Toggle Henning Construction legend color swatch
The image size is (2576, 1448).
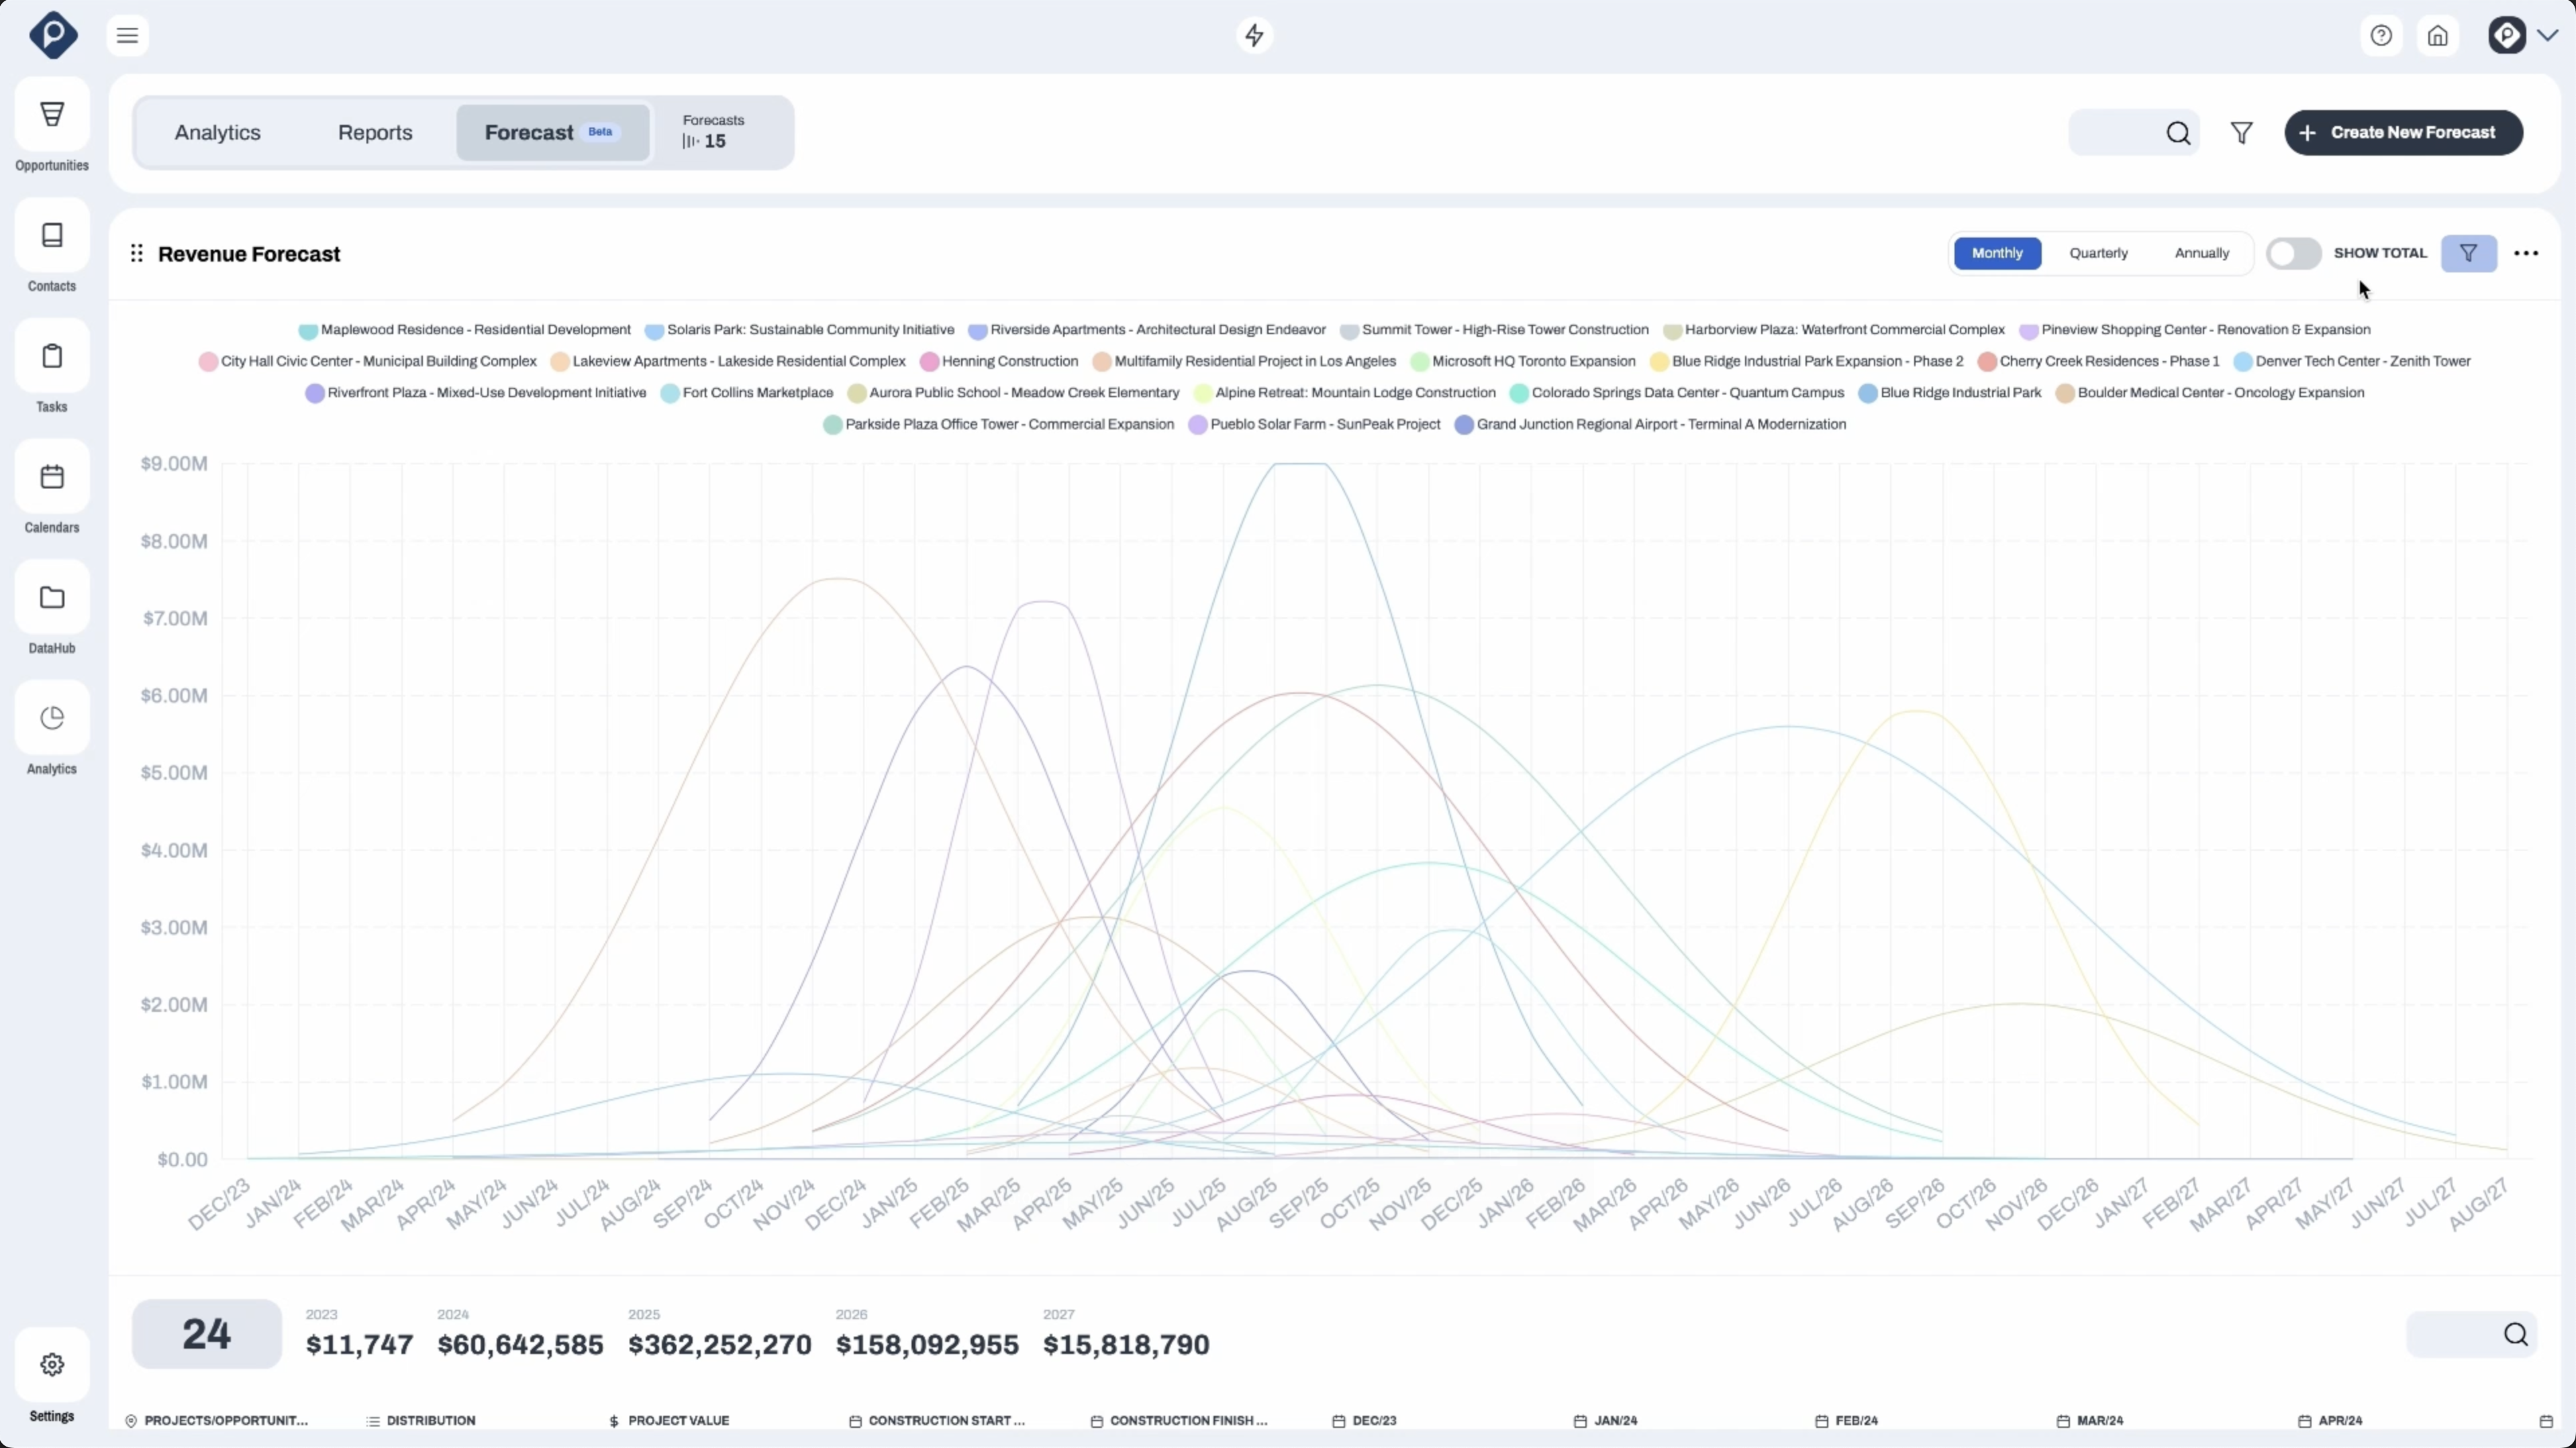coord(929,362)
